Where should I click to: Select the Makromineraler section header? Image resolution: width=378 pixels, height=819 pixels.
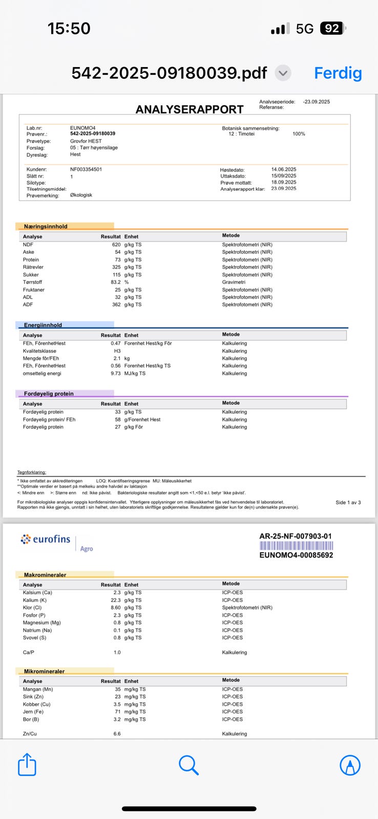(x=45, y=575)
